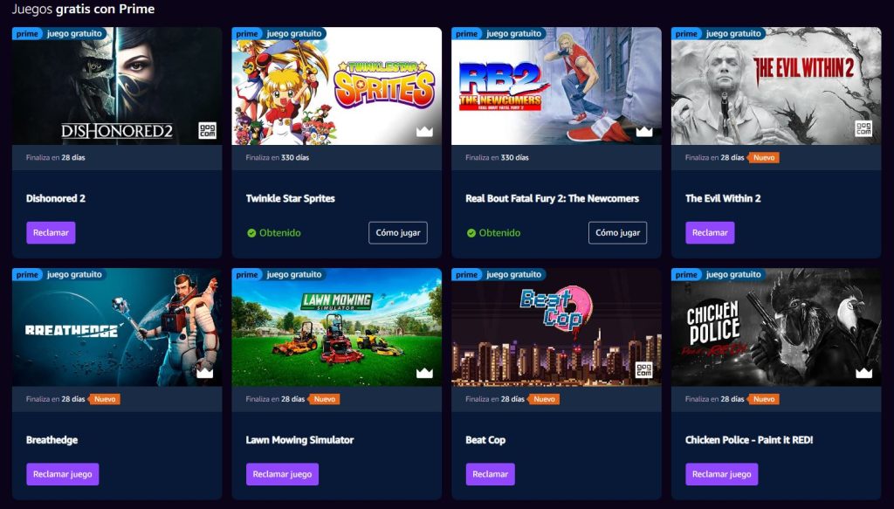This screenshot has height=509, width=894.
Task: Open the Dishonored 2 title link
Action: pos(56,198)
